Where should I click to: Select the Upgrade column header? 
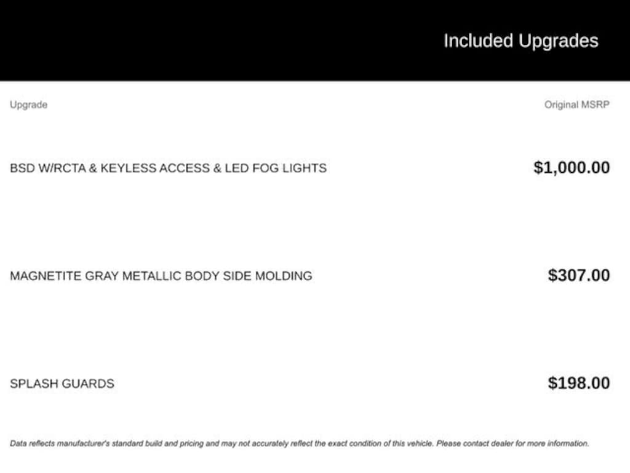tap(28, 105)
